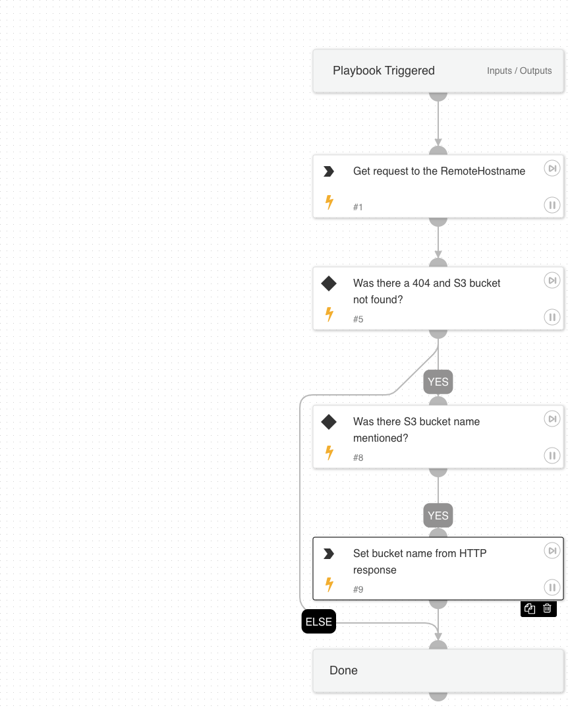
Task: Toggle pause on the 404 decision block
Action: click(x=552, y=317)
